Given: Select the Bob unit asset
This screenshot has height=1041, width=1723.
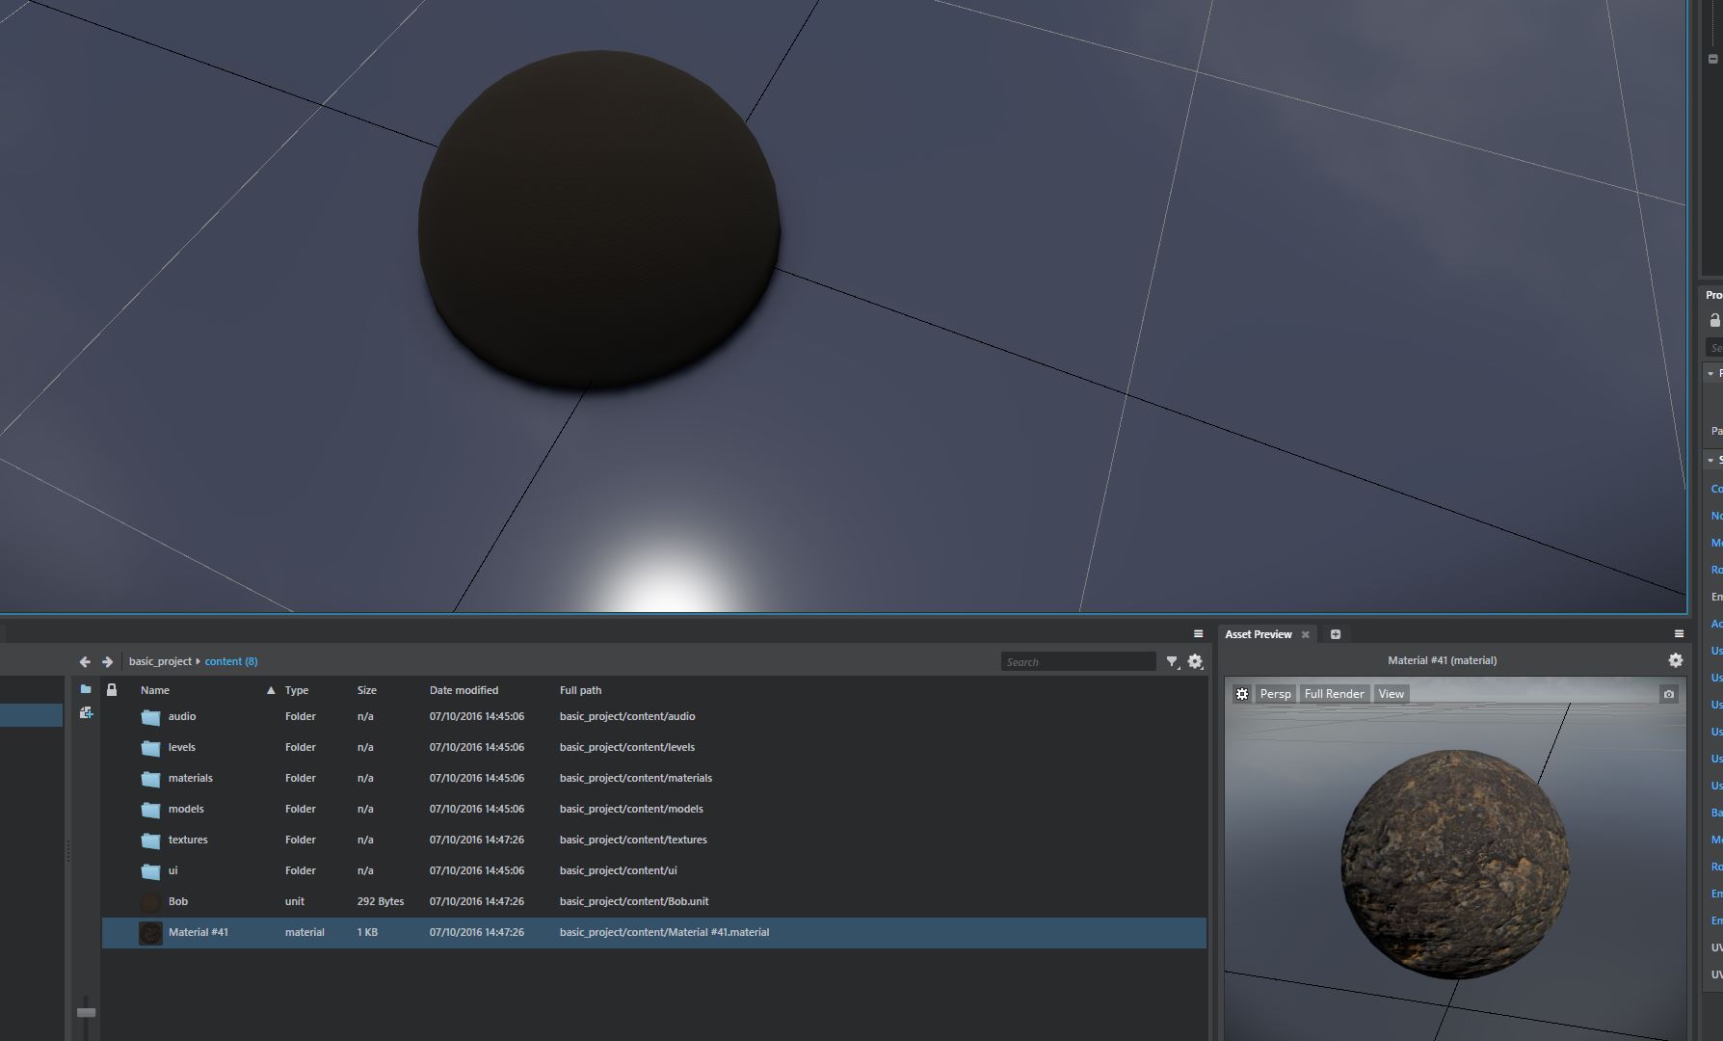Looking at the screenshot, I should pyautogui.click(x=654, y=901).
